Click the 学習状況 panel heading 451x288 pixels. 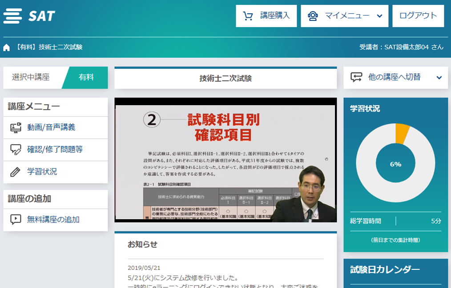tap(365, 109)
